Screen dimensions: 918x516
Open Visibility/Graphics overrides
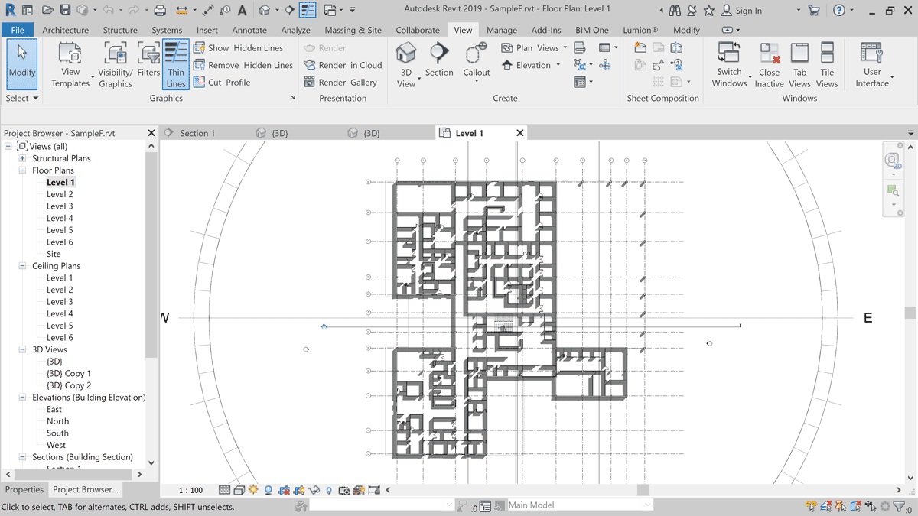[116, 64]
